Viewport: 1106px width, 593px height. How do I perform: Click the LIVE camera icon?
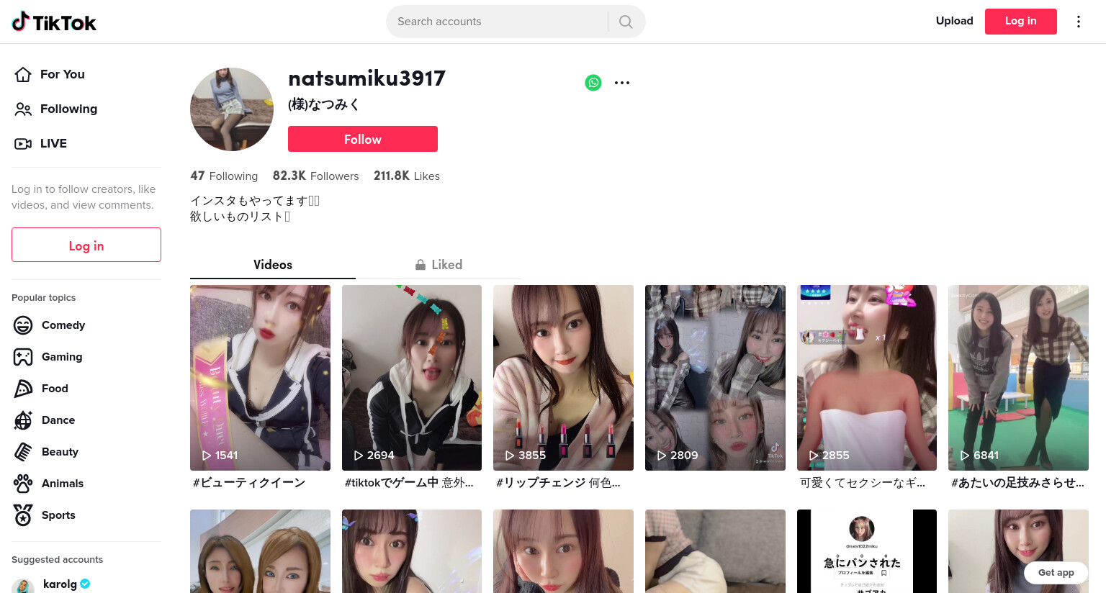click(x=23, y=143)
